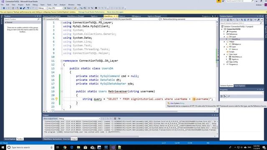This screenshot has width=267, height=150.
Task: Open the Any CPU platform dropdown
Action: coord(55,8)
